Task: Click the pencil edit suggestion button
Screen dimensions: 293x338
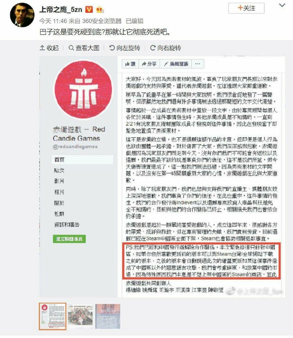Action: pyautogui.click(x=176, y=64)
